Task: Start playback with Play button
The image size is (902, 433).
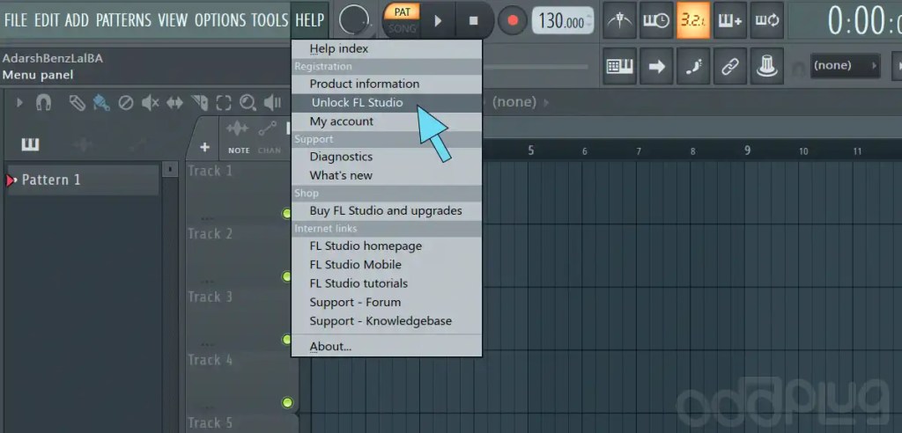Action: click(439, 21)
